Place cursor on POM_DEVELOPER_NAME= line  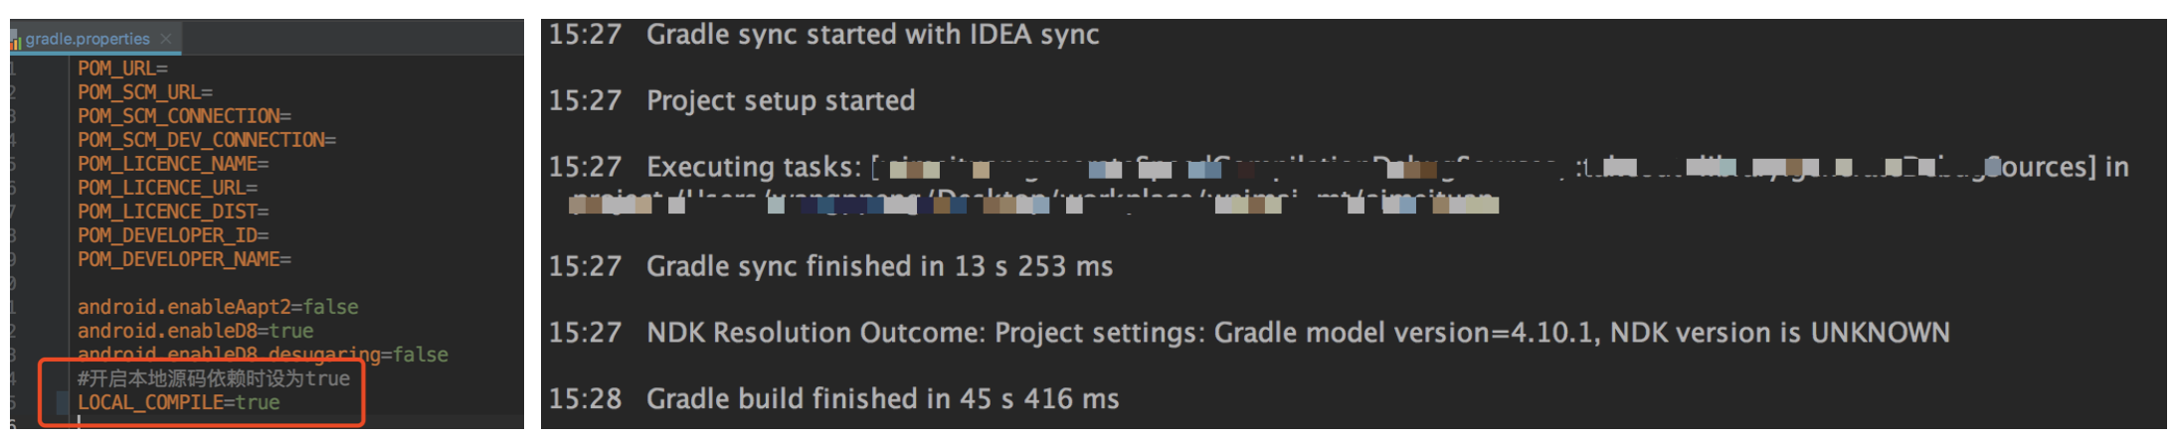coord(184,259)
